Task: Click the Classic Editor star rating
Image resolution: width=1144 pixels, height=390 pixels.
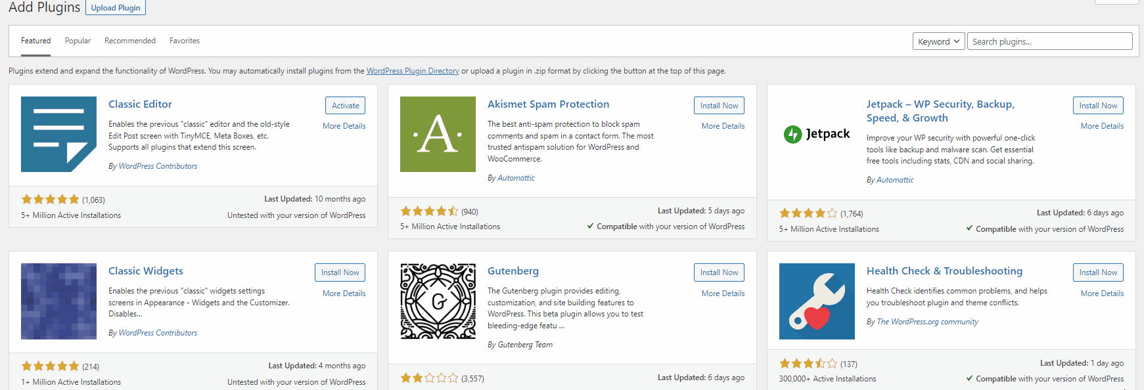Action: [50, 200]
